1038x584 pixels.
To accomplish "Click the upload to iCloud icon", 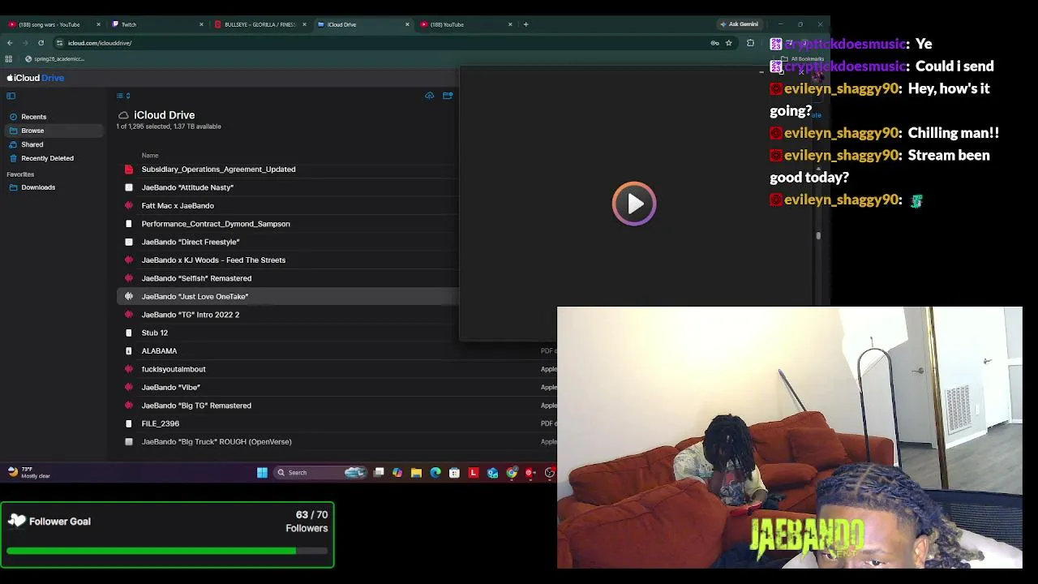I will pos(430,96).
